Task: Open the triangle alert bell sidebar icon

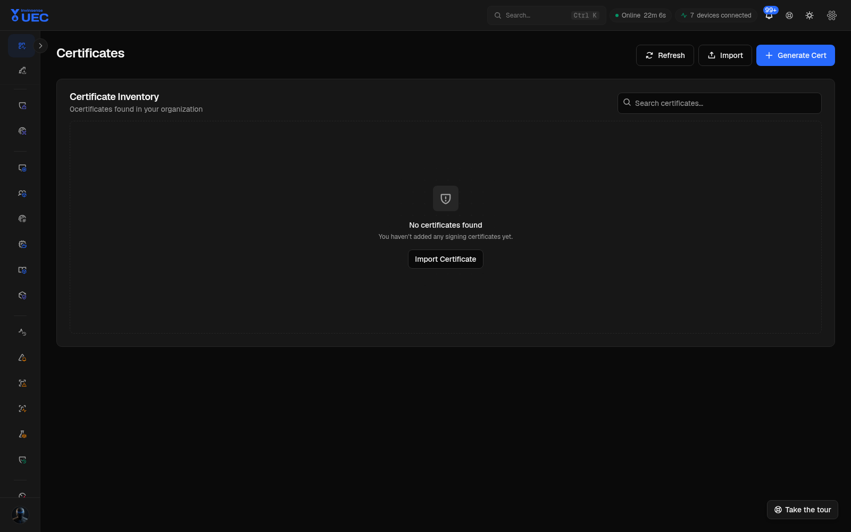Action: click(22, 358)
